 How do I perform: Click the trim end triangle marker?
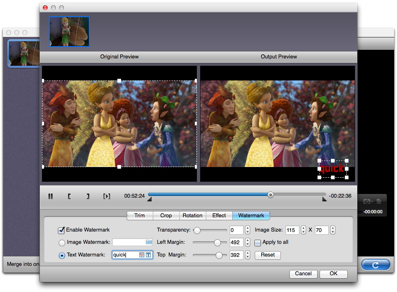324,199
